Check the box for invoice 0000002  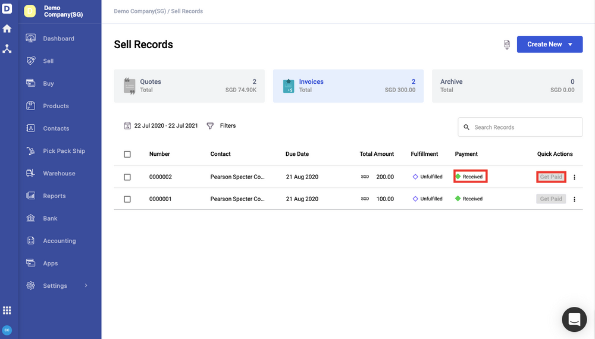tap(127, 177)
